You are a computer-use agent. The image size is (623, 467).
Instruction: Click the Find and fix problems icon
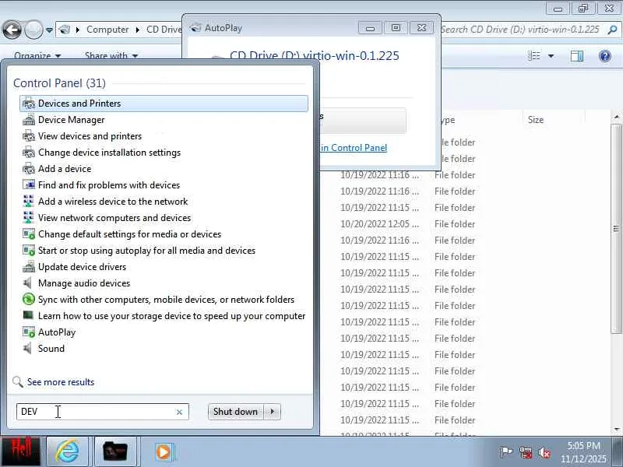pos(29,184)
